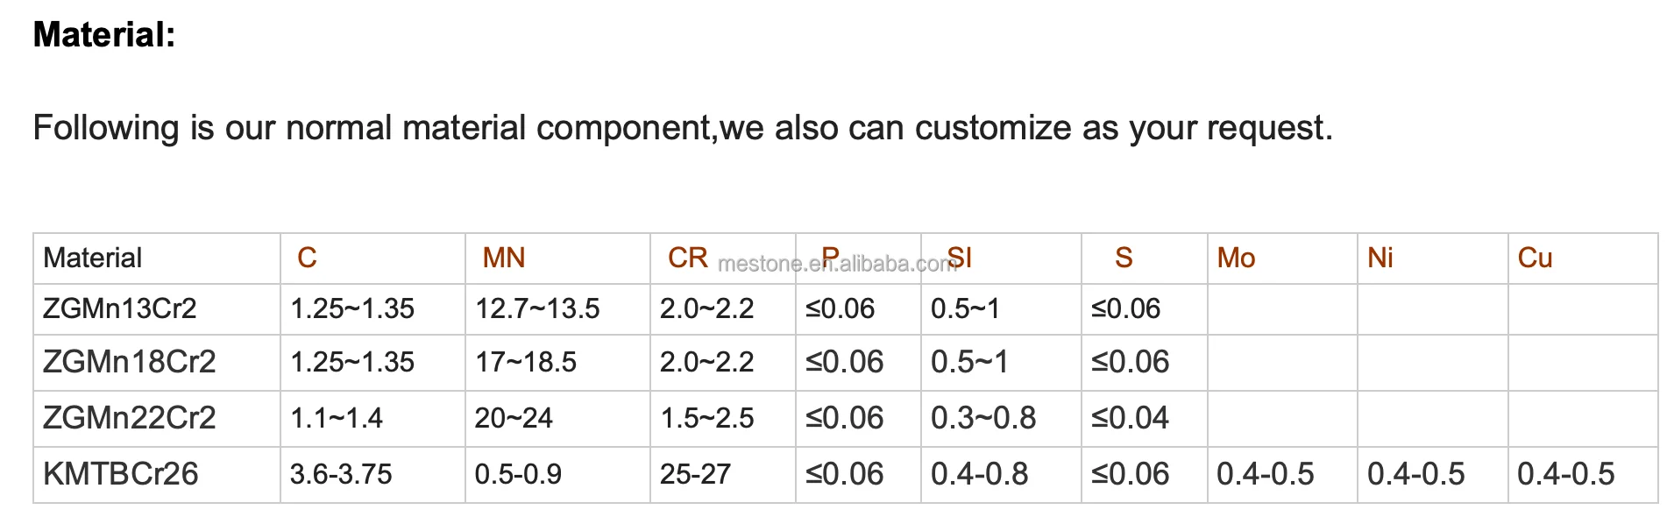Select the Cu column header
1674x524 pixels.
(x=1535, y=258)
